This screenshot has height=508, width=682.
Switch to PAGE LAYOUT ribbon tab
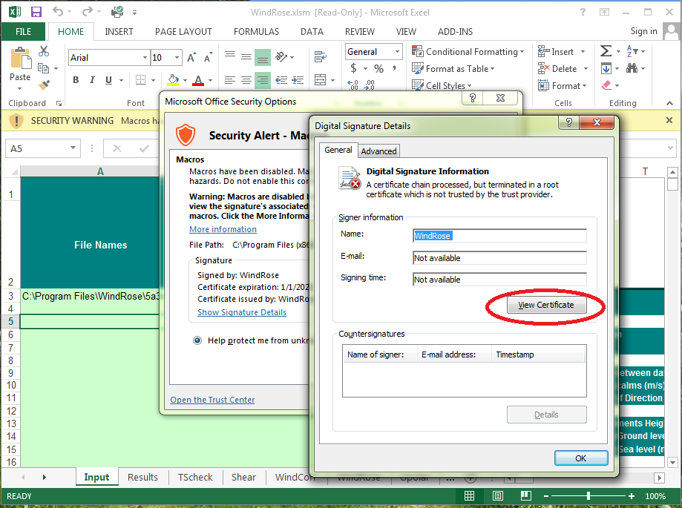[x=183, y=32]
